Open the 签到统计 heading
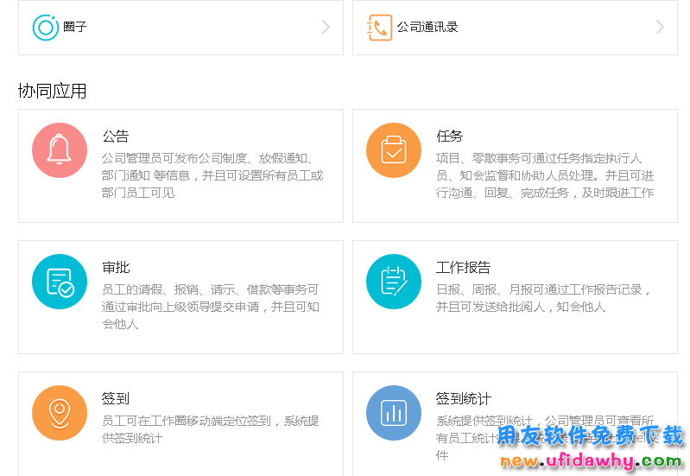This screenshot has height=476, width=690. coord(464,398)
